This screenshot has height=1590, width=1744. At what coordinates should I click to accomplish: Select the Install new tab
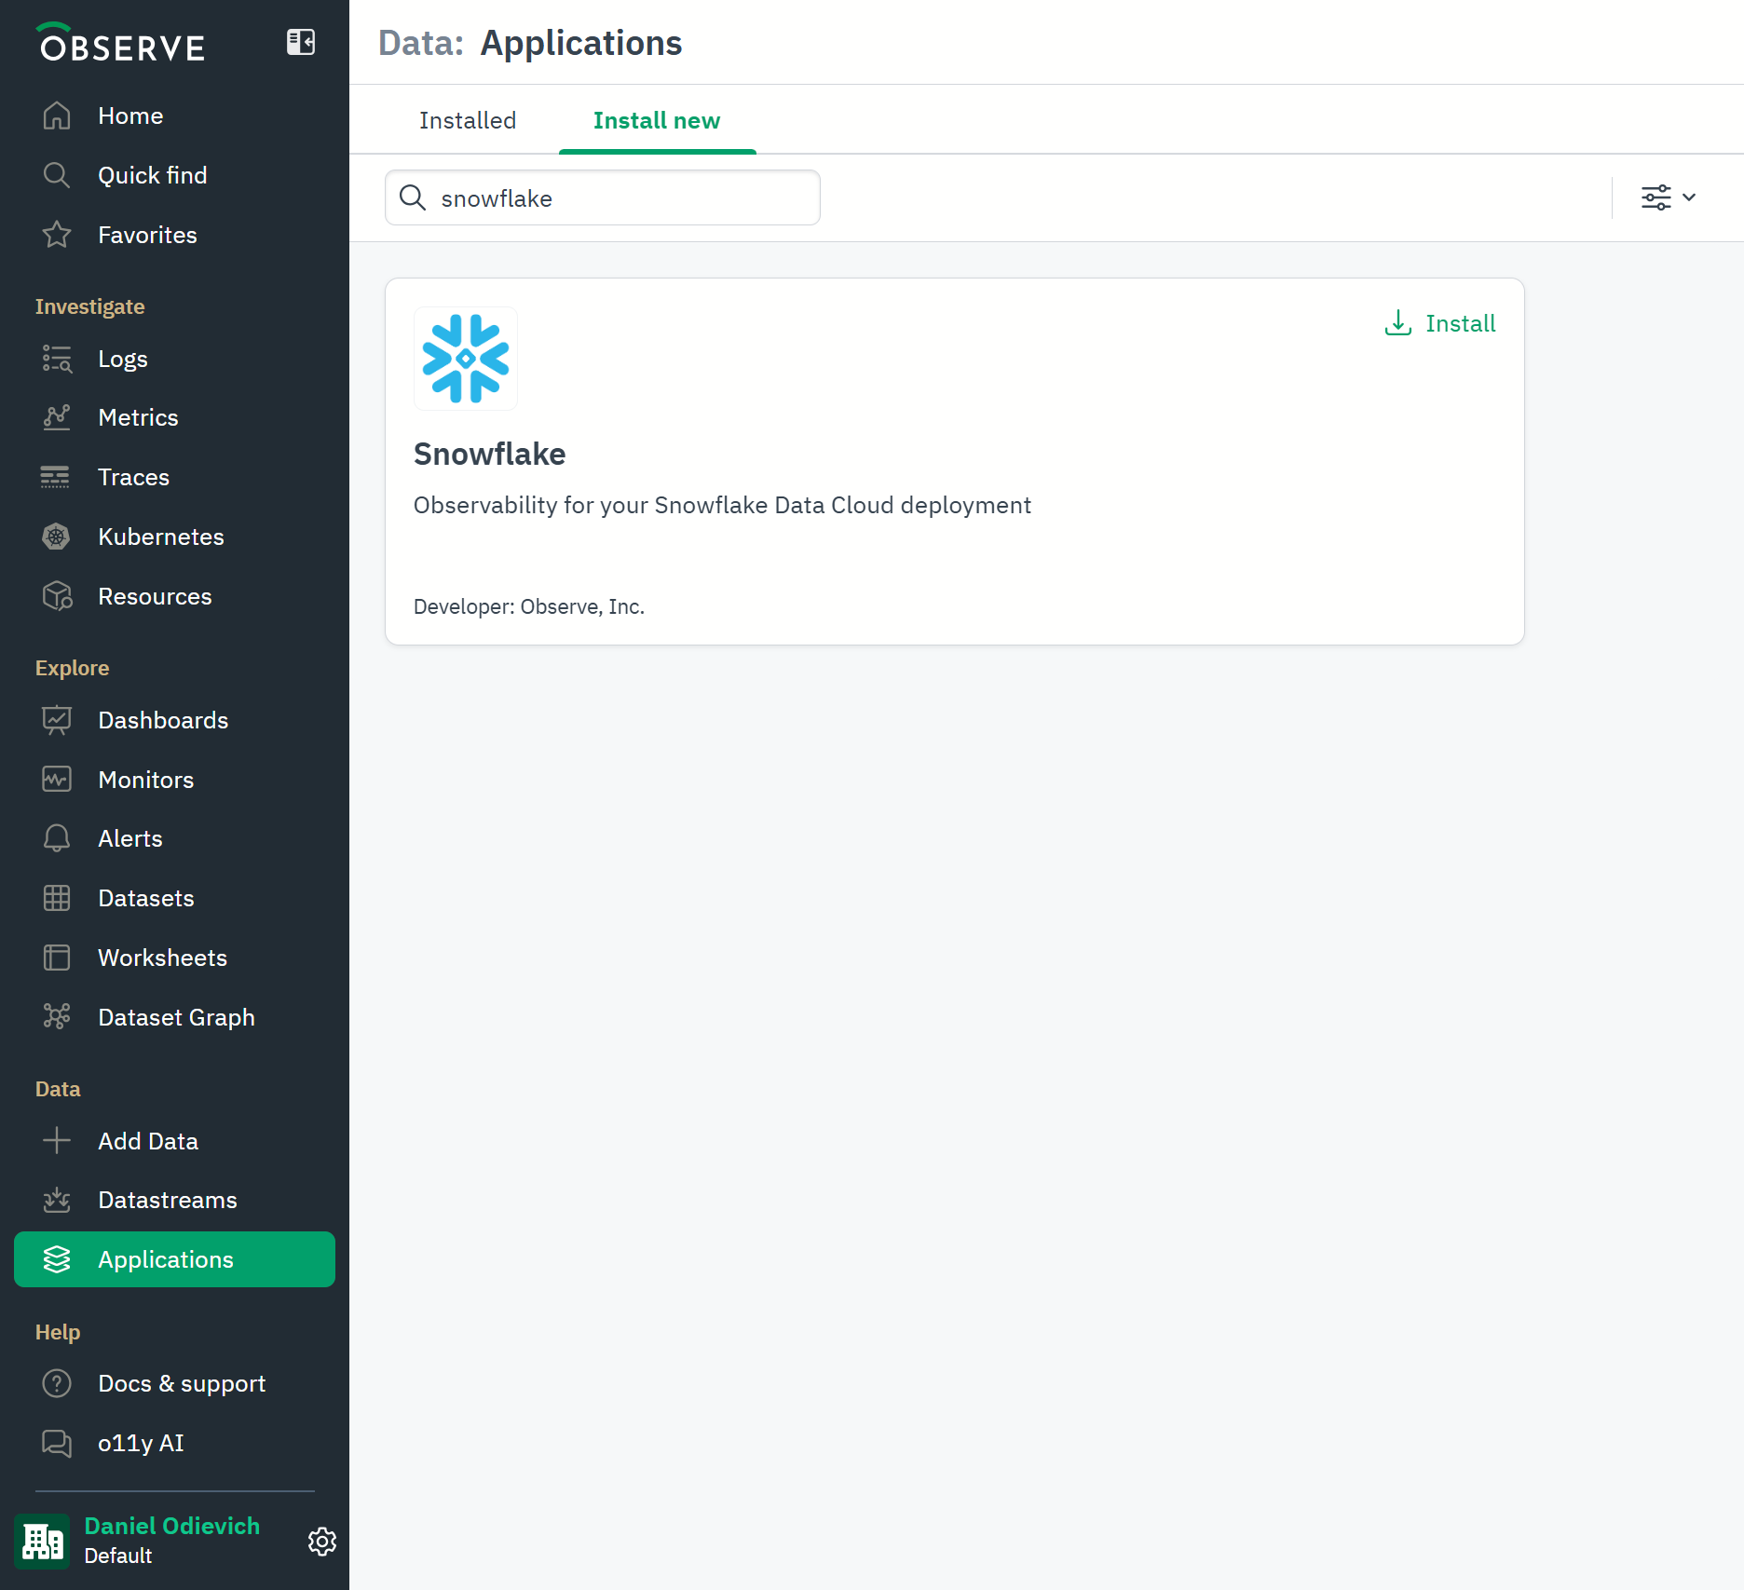point(657,120)
